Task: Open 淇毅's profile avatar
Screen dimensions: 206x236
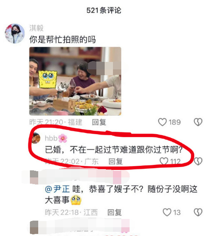Action: coord(15,34)
